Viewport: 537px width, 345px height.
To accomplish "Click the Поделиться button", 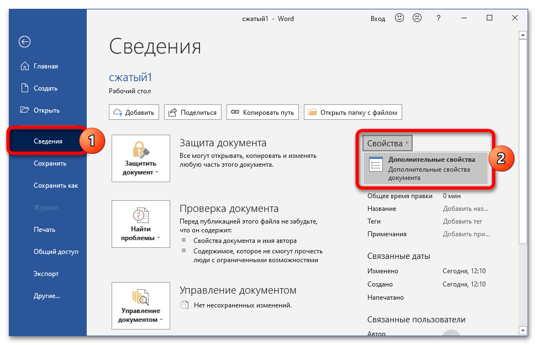I will pos(193,112).
